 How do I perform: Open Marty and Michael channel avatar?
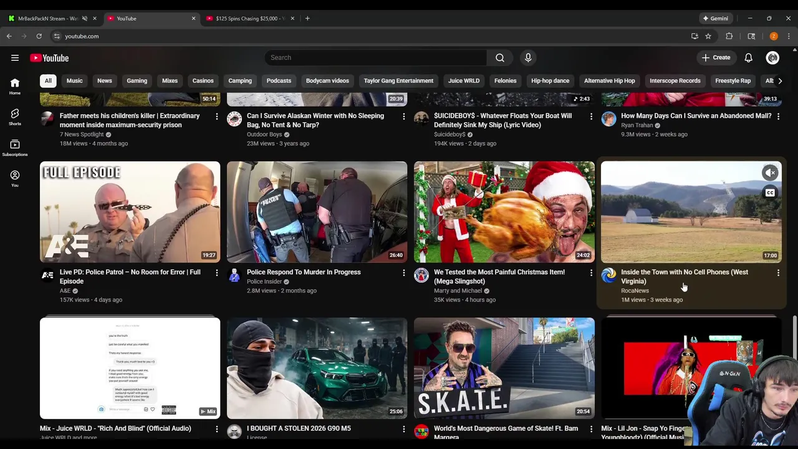421,275
